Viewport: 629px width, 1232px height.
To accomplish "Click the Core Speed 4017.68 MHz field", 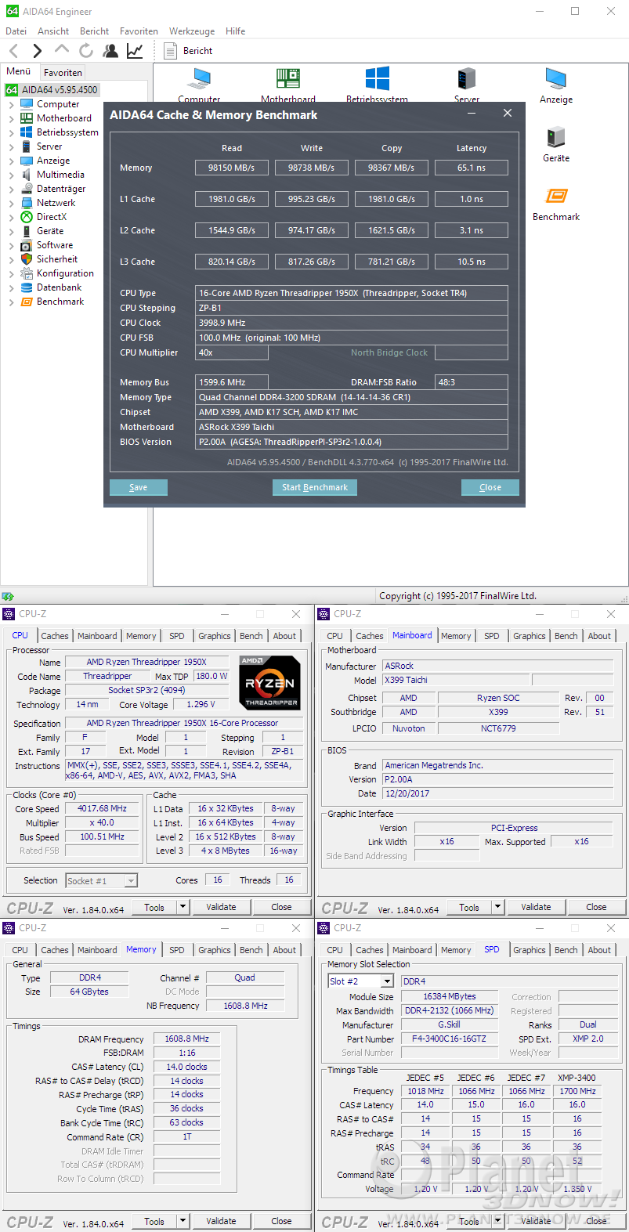I will tap(102, 808).
